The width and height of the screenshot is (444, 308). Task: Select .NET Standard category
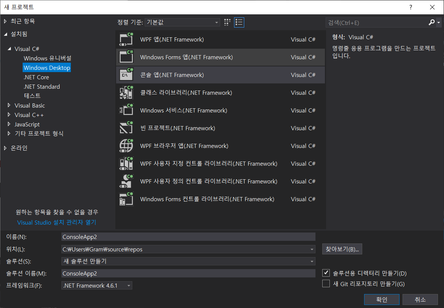click(41, 86)
